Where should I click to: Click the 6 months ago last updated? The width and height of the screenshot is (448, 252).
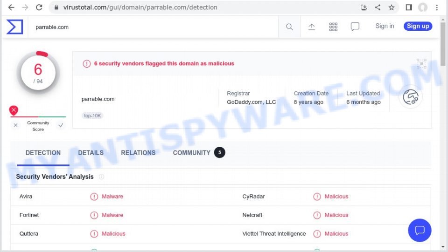tap(364, 102)
